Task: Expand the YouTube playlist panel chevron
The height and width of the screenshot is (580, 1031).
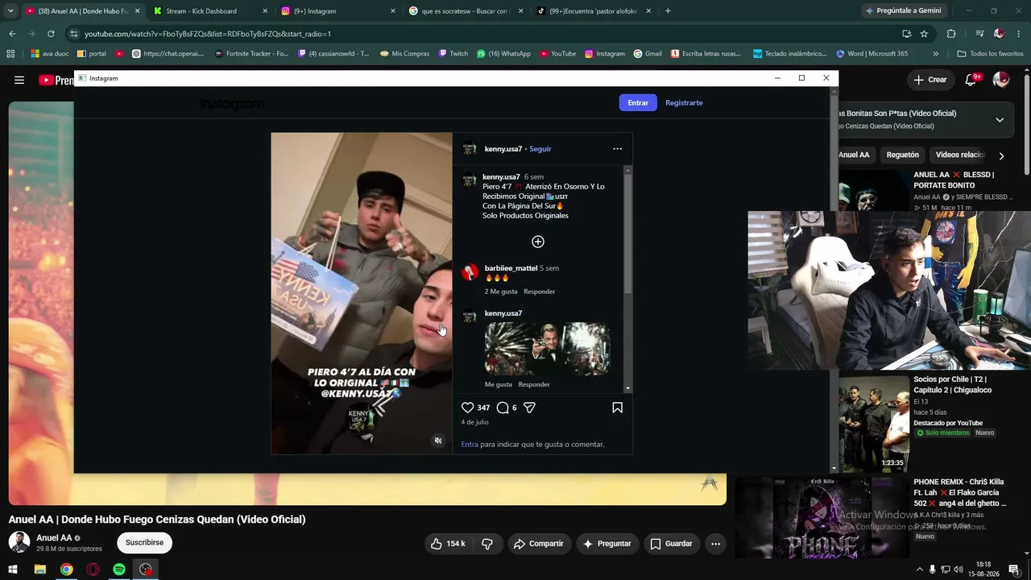Action: (1000, 120)
